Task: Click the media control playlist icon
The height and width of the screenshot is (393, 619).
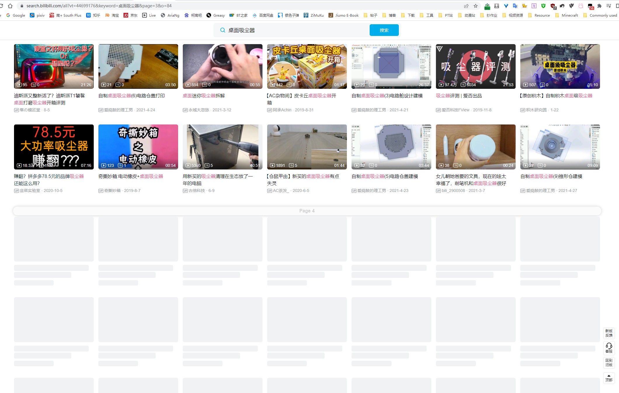Action: point(609,6)
